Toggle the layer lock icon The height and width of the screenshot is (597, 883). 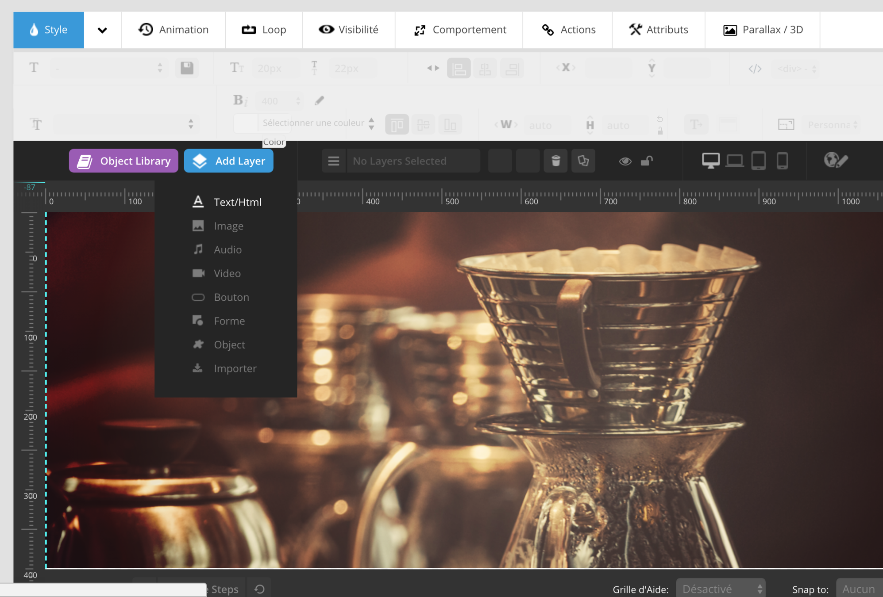647,161
